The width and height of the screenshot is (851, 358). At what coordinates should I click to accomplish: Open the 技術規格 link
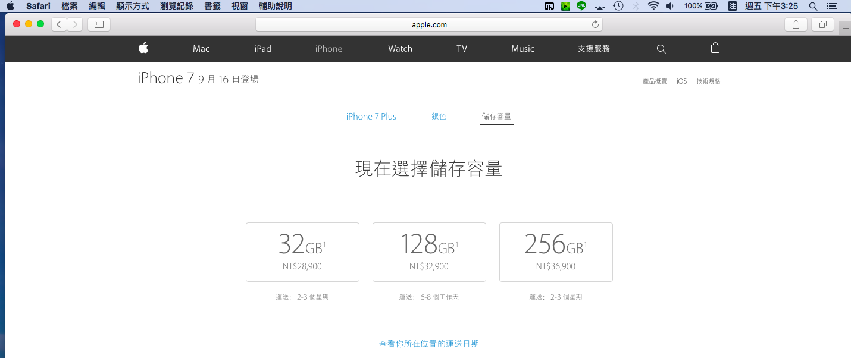708,81
